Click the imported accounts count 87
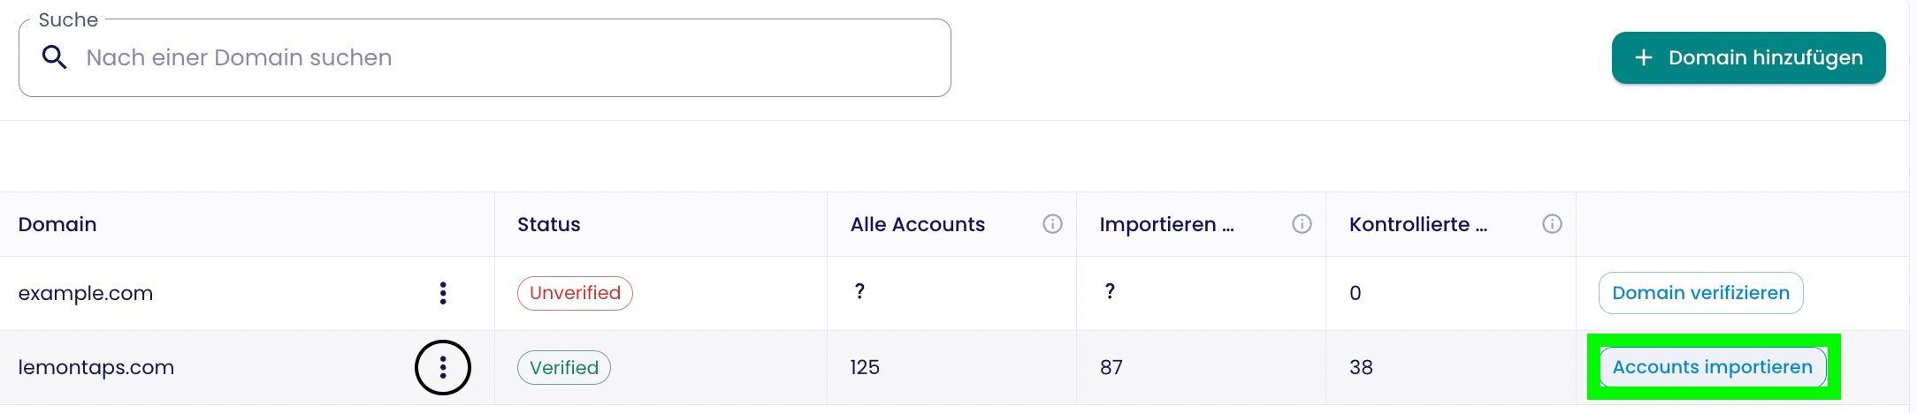The width and height of the screenshot is (1917, 413). (x=1111, y=367)
